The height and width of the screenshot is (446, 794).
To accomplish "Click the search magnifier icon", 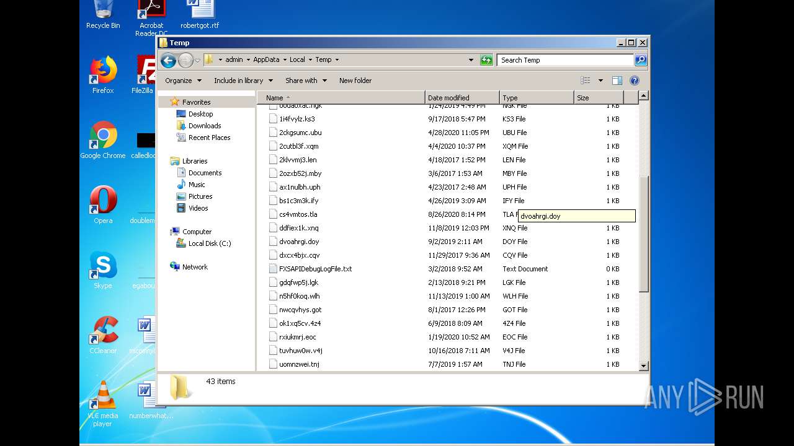I will pos(641,60).
